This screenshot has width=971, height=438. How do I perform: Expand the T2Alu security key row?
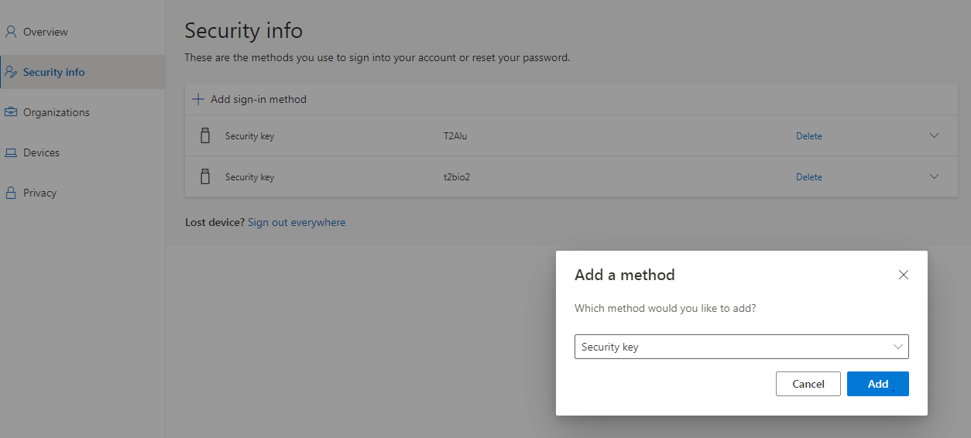934,135
